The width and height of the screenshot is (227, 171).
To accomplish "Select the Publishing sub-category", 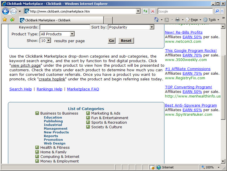I will 53,121.
